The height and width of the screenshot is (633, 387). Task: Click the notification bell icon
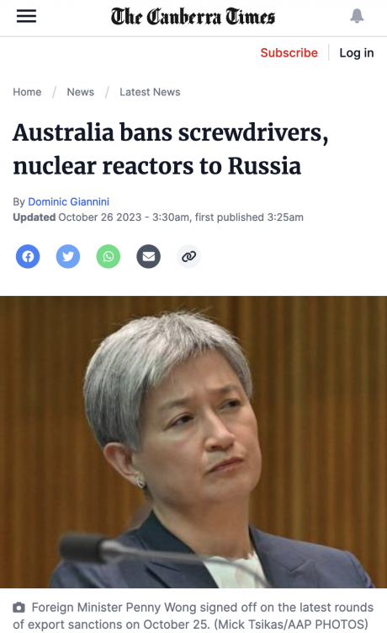pos(357,16)
